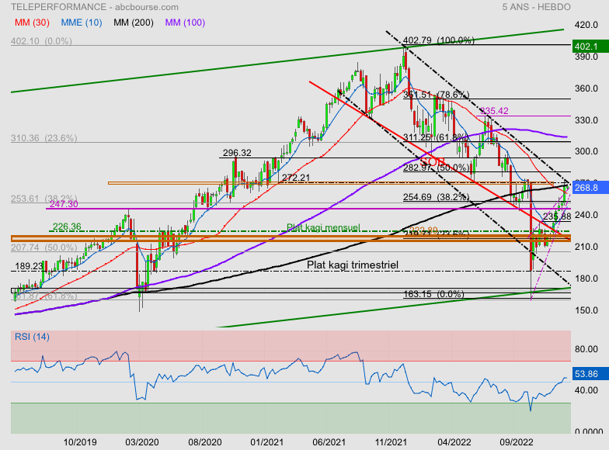Viewport: 609px width, 450px height.
Task: Click the 402.79 (100.0%) Fibonacci label
Action: click(x=438, y=40)
